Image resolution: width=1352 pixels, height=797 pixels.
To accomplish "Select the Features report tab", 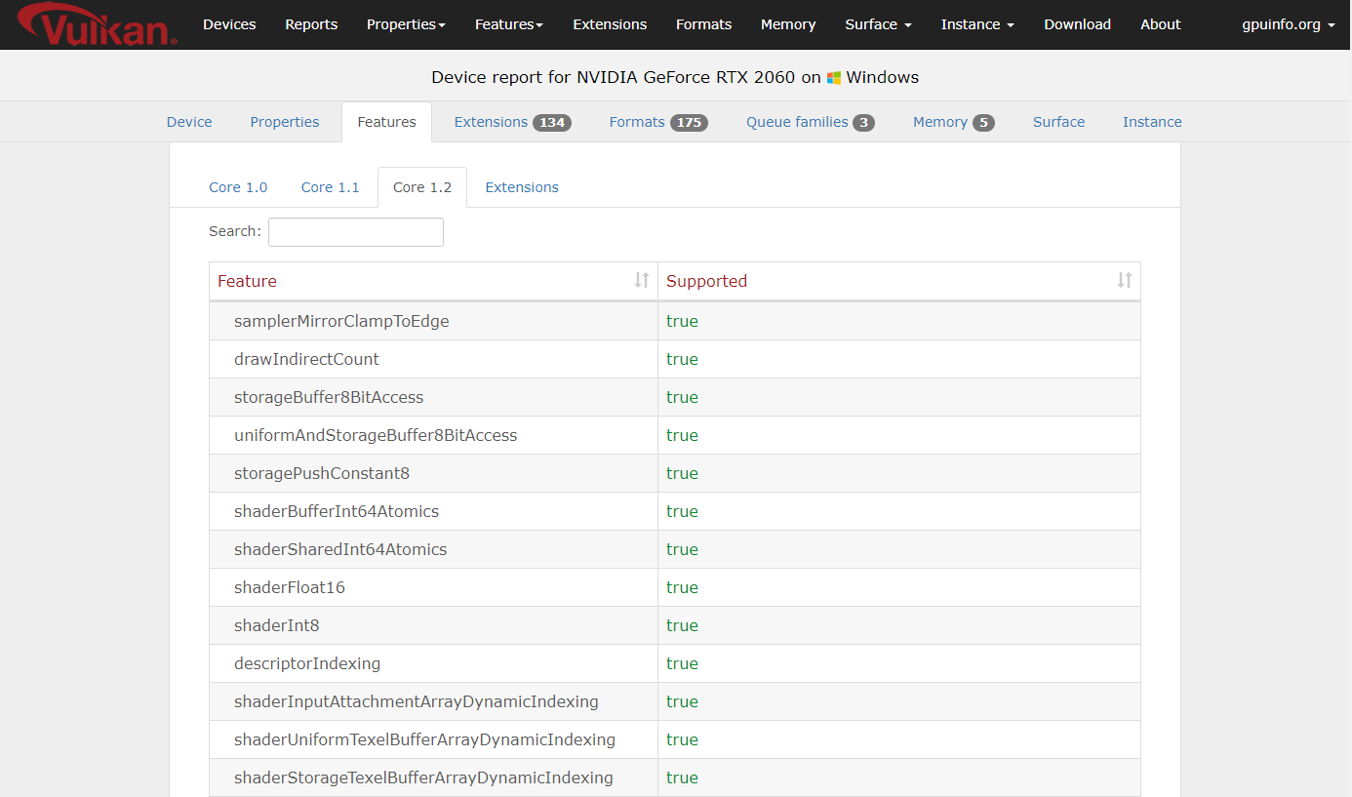I will coord(386,122).
